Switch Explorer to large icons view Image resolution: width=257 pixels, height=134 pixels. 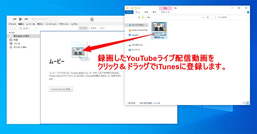(x=247, y=103)
